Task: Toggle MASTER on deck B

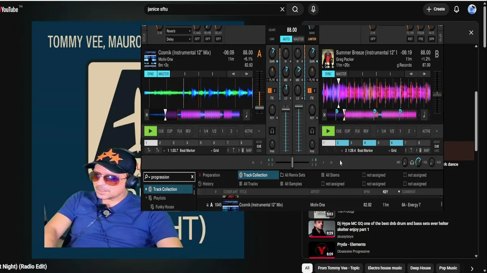Action: pyautogui.click(x=341, y=74)
